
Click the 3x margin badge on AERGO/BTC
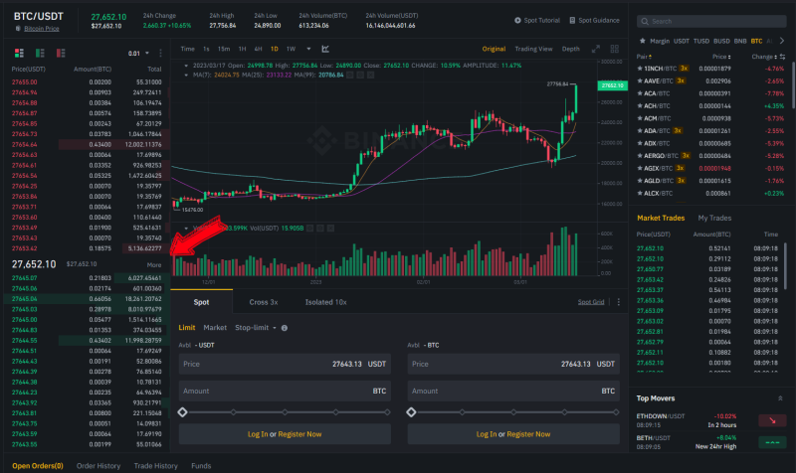[x=686, y=156]
